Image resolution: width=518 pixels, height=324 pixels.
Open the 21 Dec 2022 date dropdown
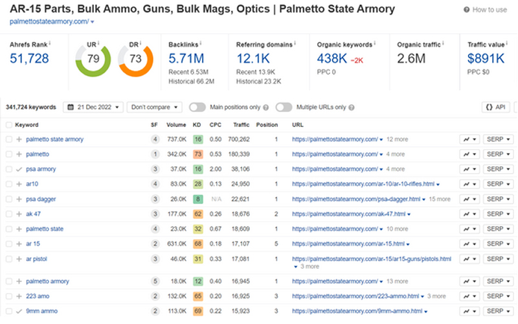(93, 108)
